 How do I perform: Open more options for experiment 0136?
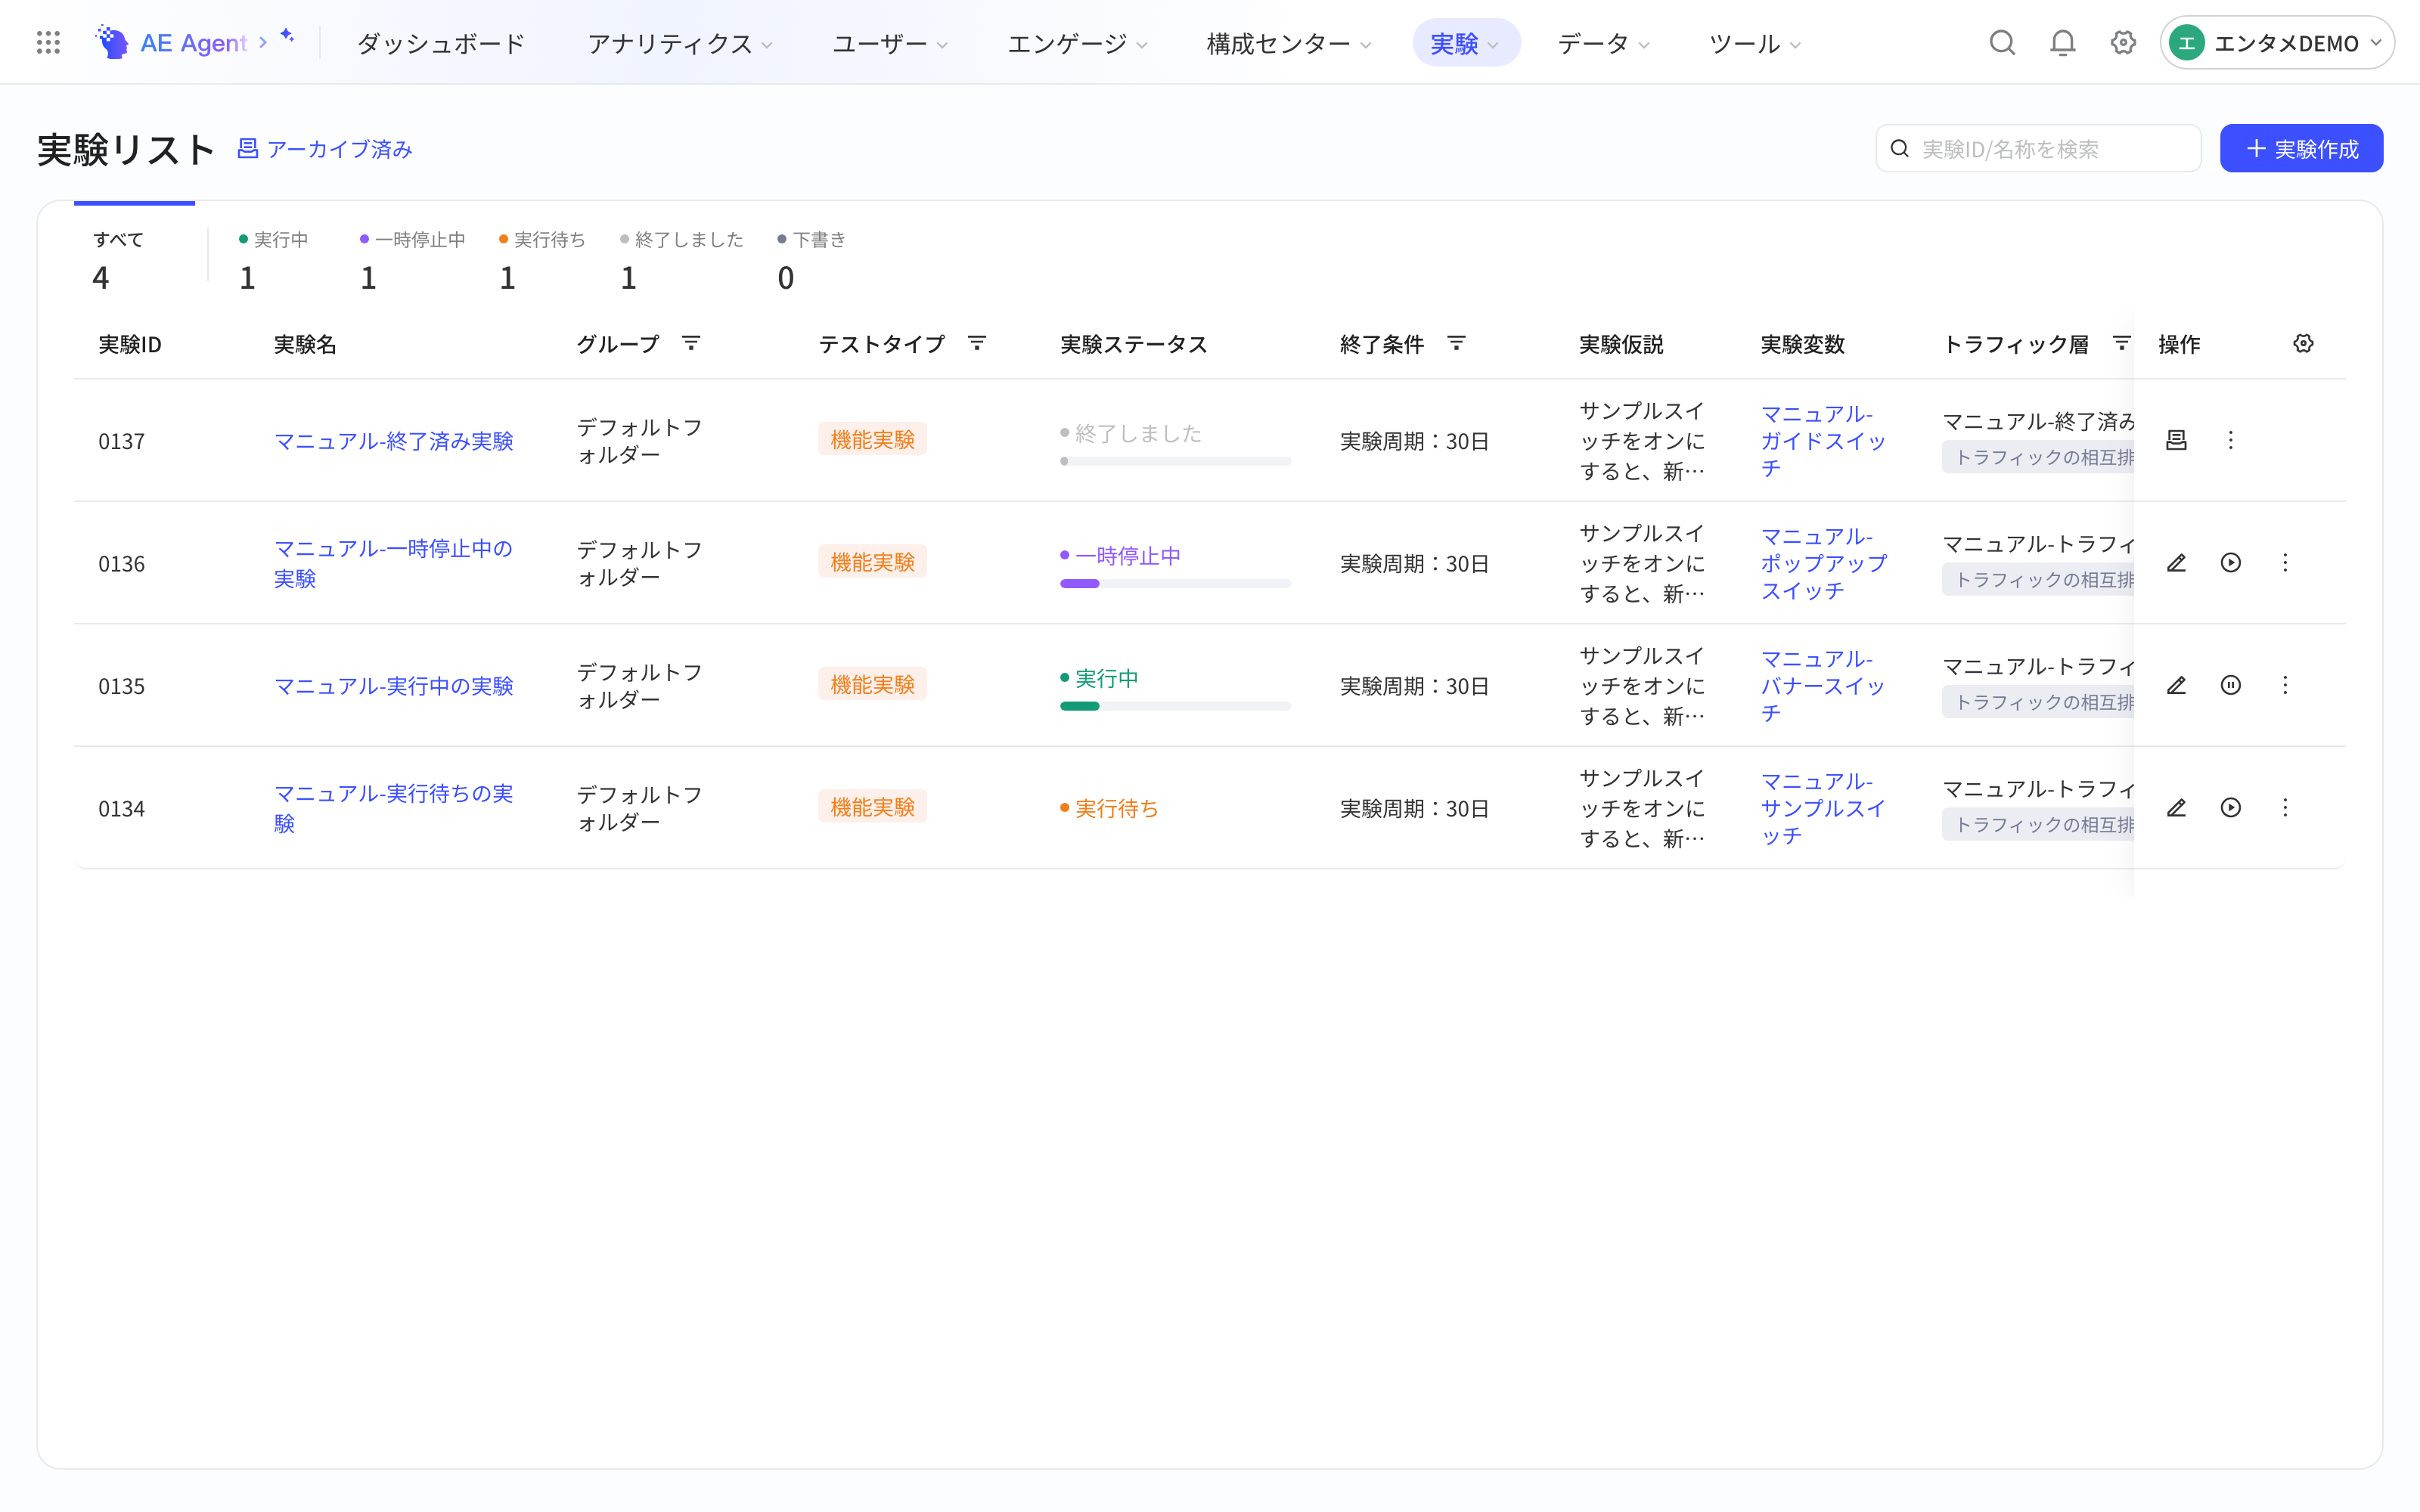click(x=2285, y=562)
